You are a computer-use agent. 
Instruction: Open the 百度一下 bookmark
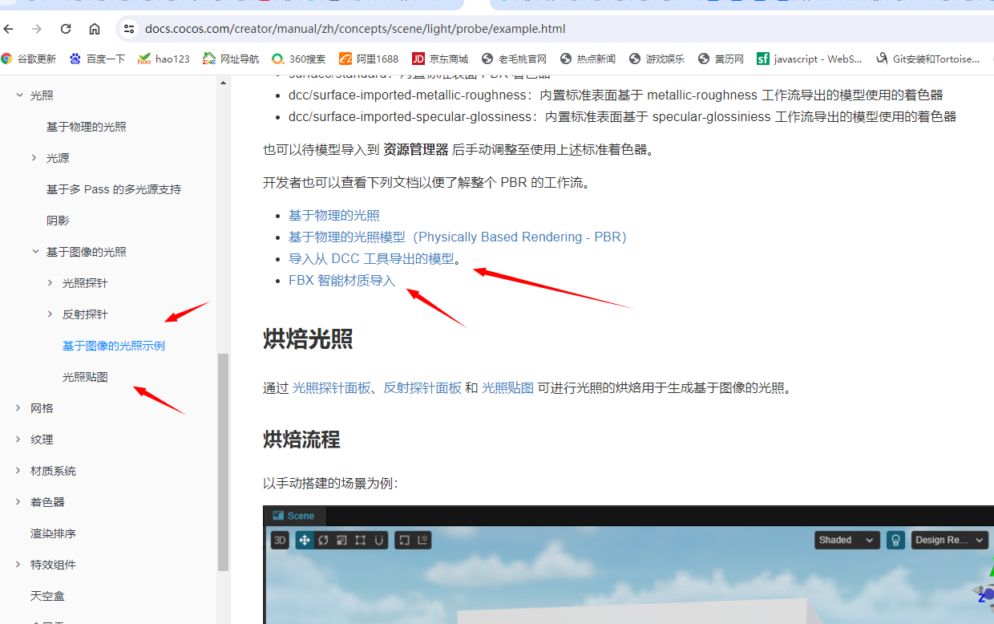coord(97,59)
